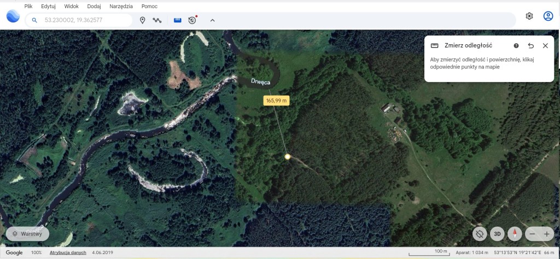This screenshot has height=259, width=560.
Task: Open the Warstwy layers panel
Action: 28,234
